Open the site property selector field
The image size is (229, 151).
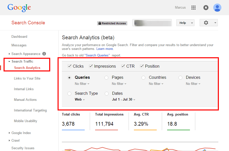[152, 23]
